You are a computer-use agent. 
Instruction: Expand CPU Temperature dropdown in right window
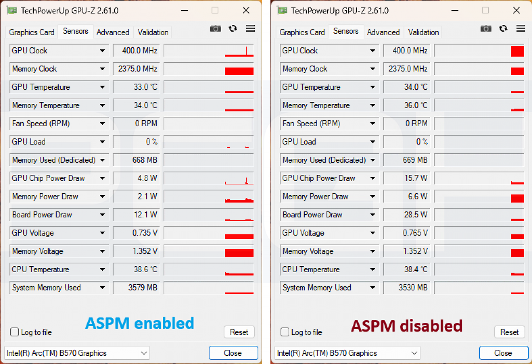click(373, 269)
